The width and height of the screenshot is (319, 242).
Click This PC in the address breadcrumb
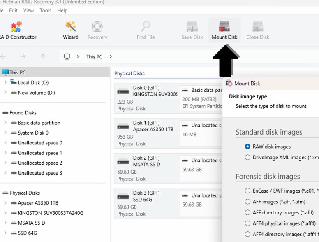click(94, 57)
